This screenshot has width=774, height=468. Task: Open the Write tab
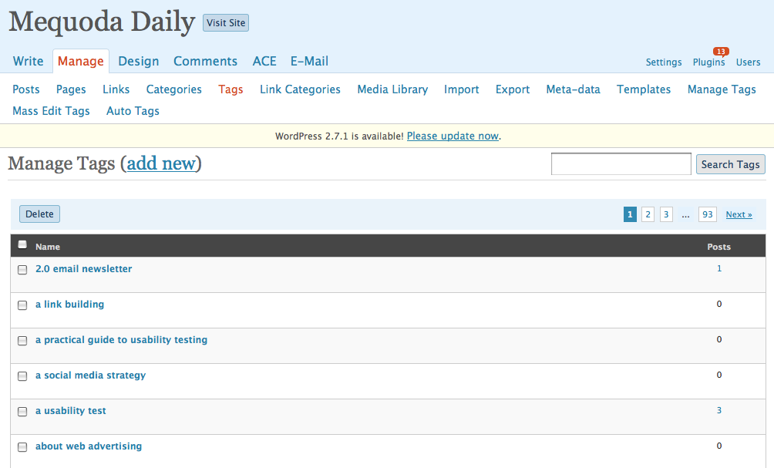28,61
